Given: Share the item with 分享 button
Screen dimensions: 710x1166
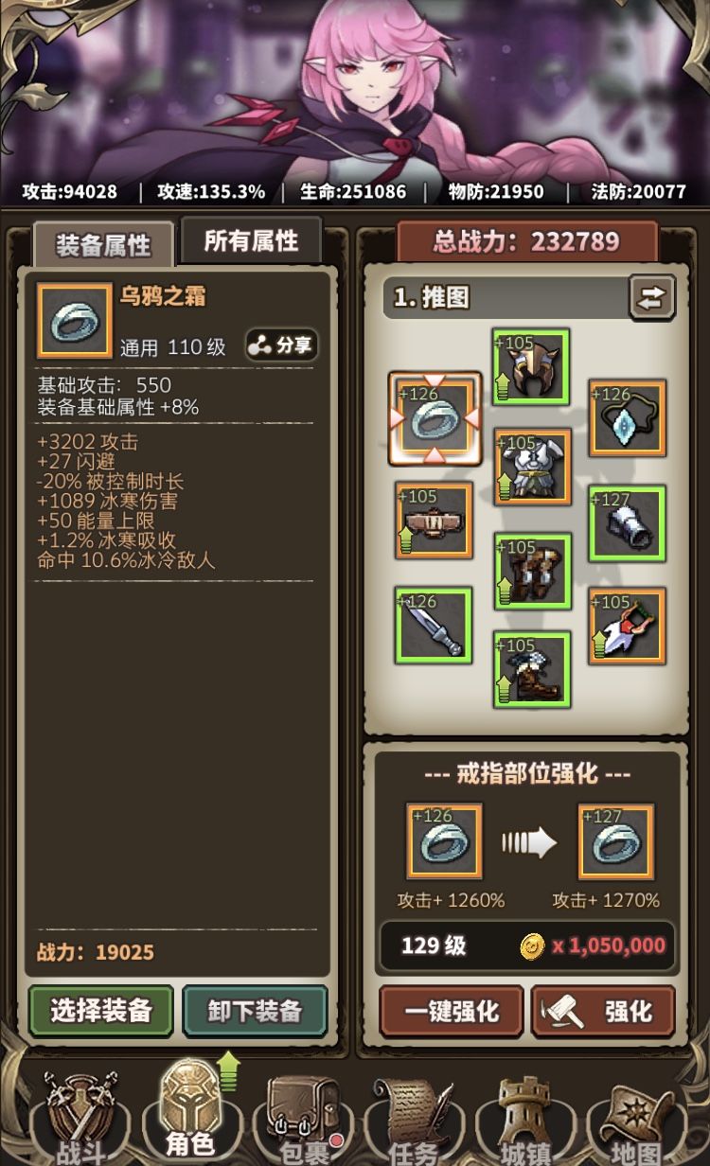Looking at the screenshot, I should click(281, 345).
